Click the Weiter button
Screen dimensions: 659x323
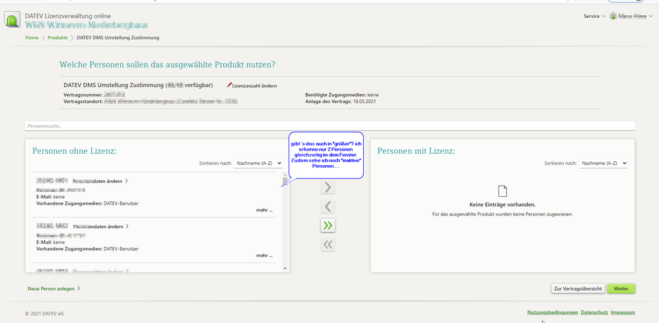click(621, 289)
